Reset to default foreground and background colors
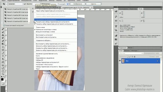163x92 pixels. [x=2, y=77]
